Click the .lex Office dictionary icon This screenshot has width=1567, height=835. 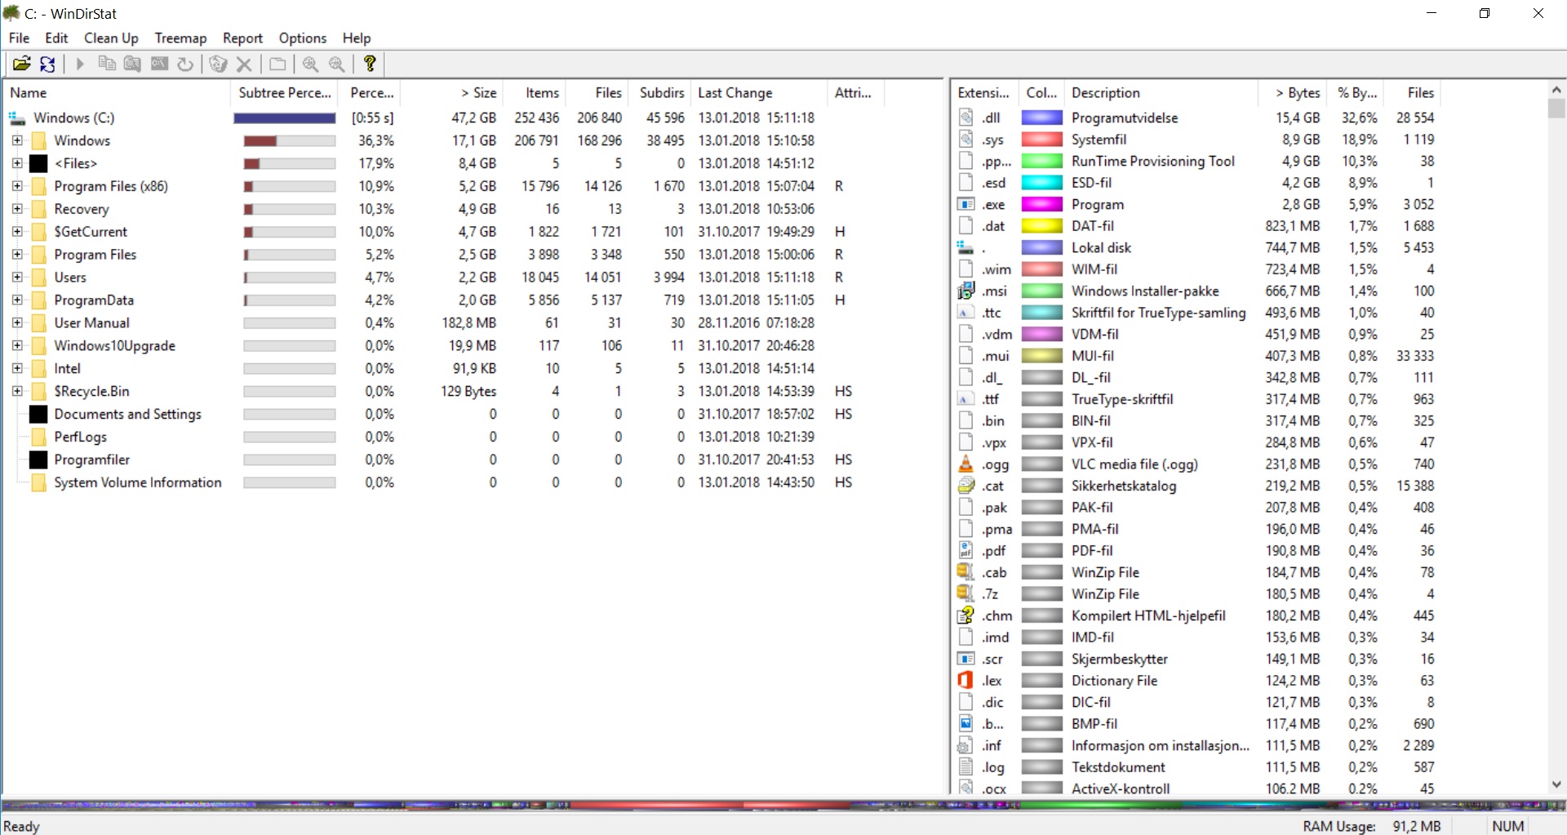pyautogui.click(x=966, y=680)
